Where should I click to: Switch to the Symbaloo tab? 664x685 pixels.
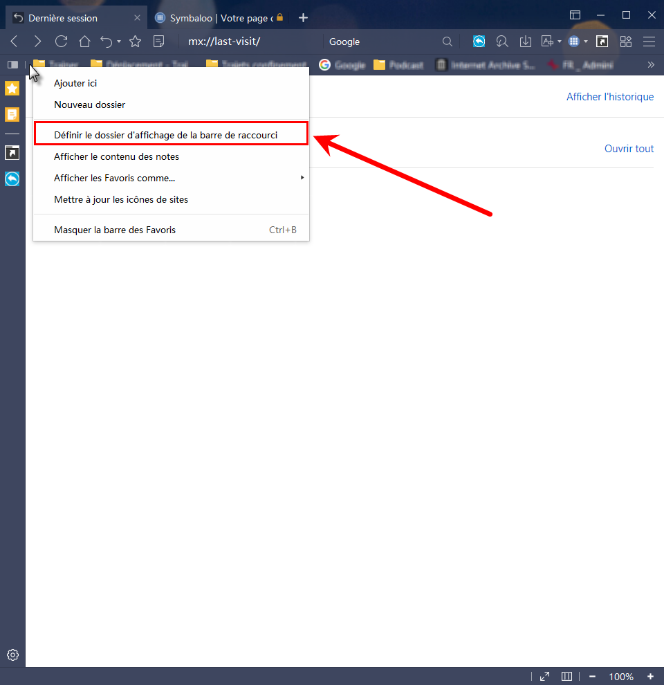[x=219, y=18]
